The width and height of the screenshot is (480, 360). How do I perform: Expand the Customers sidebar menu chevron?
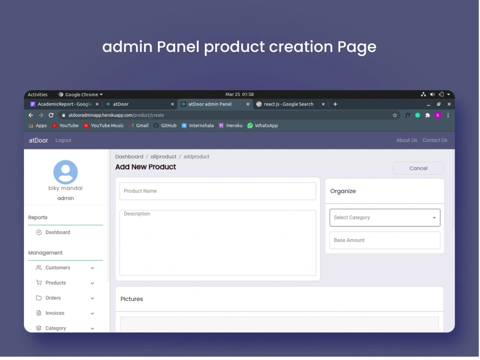coord(92,268)
